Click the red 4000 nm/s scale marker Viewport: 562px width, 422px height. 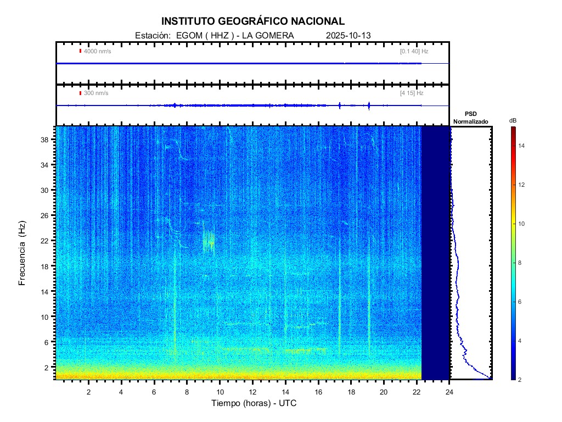point(81,51)
